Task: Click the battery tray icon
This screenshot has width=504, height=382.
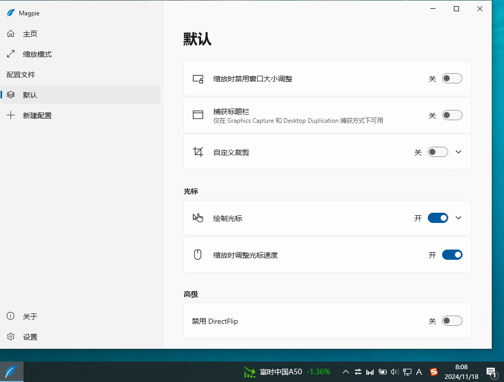Action: coord(383,372)
